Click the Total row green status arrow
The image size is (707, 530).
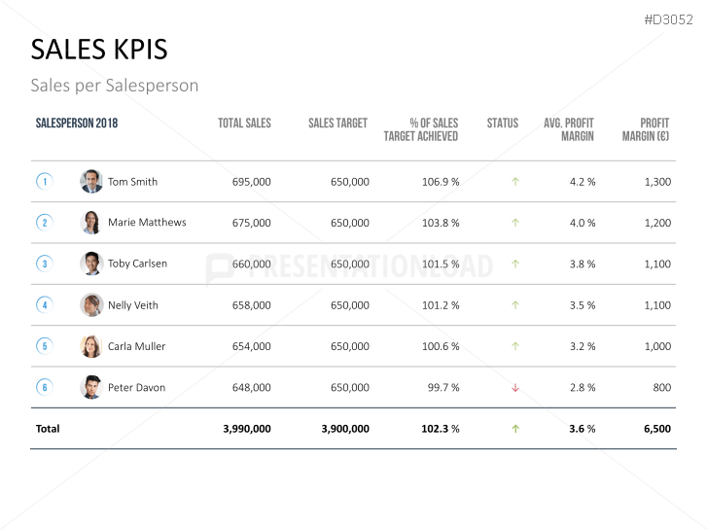[x=515, y=429]
